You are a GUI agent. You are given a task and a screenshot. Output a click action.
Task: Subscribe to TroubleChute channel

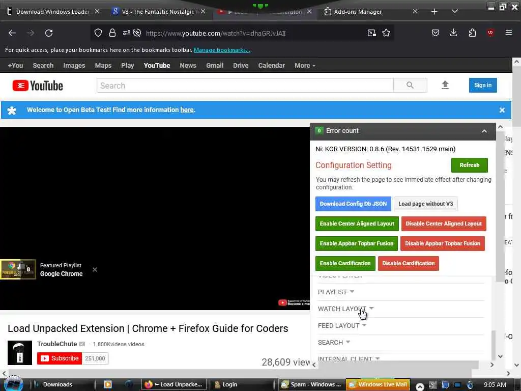[60, 358]
